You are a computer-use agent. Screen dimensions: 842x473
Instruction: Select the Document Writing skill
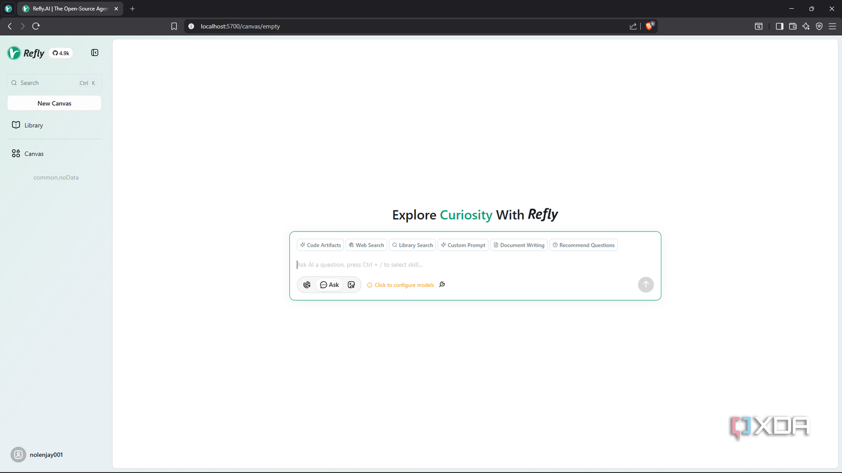(x=519, y=245)
